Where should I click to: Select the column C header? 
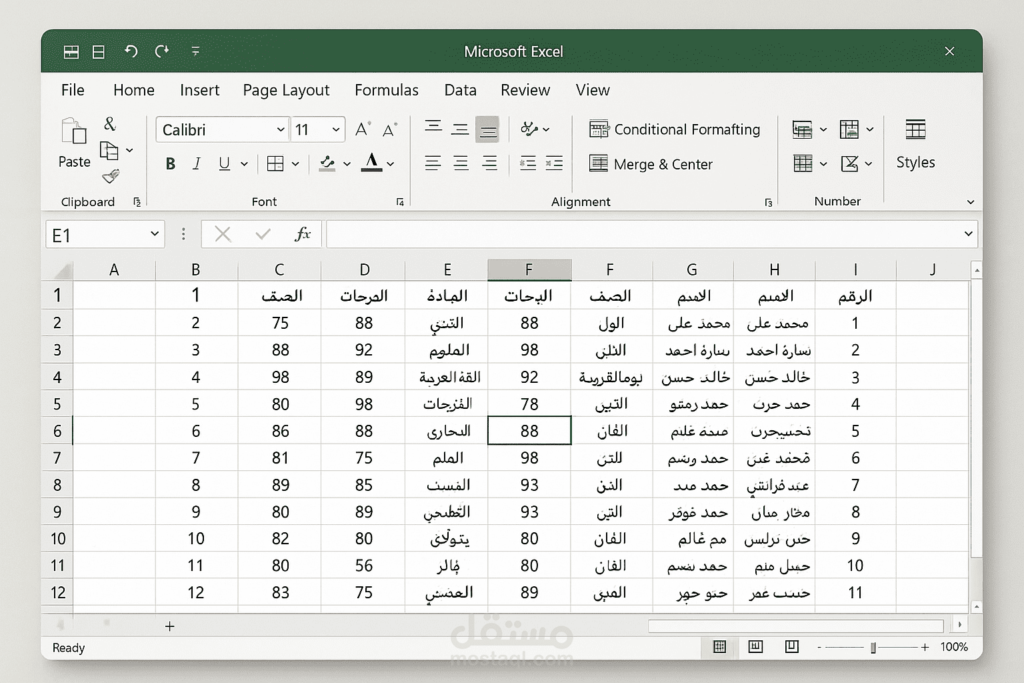[279, 269]
